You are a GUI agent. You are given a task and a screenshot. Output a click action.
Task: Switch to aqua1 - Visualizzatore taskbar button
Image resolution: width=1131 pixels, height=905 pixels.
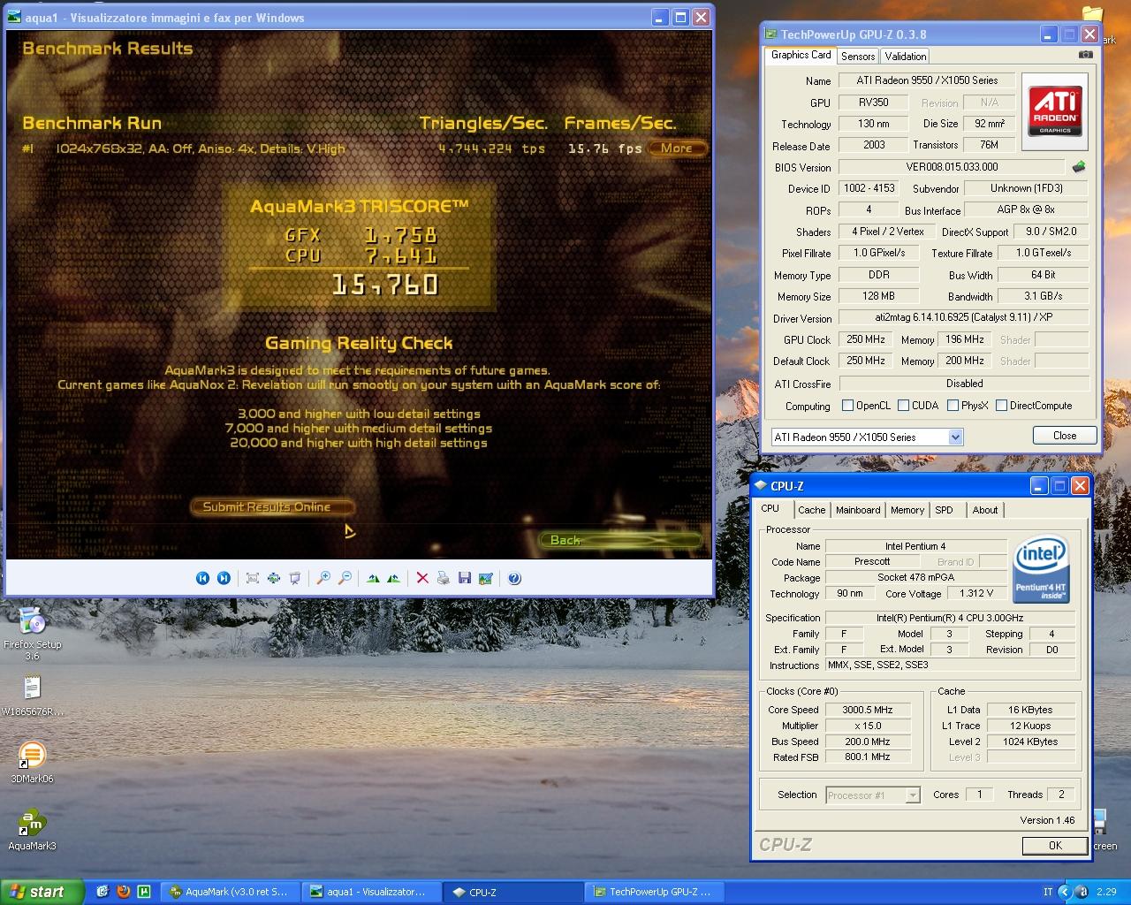[371, 892]
